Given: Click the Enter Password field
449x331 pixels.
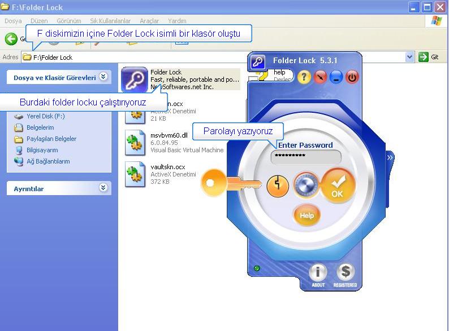Looking at the screenshot, I should (x=305, y=157).
